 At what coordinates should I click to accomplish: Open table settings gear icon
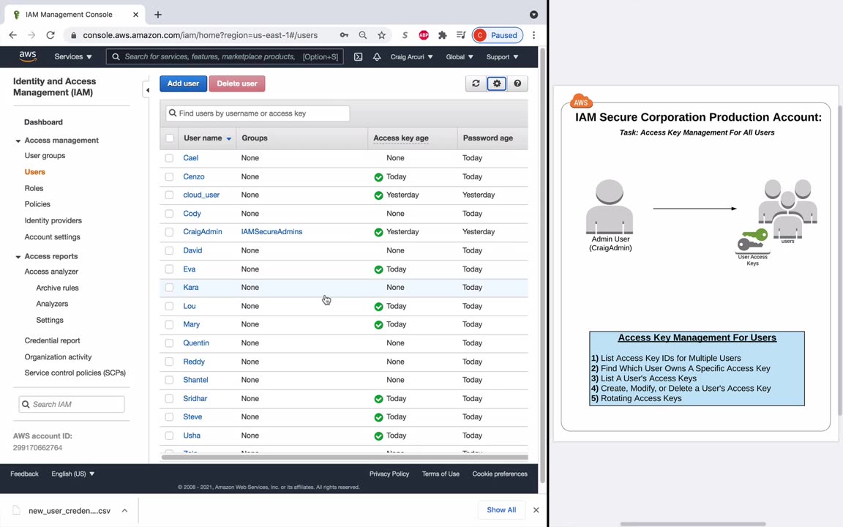tap(497, 83)
